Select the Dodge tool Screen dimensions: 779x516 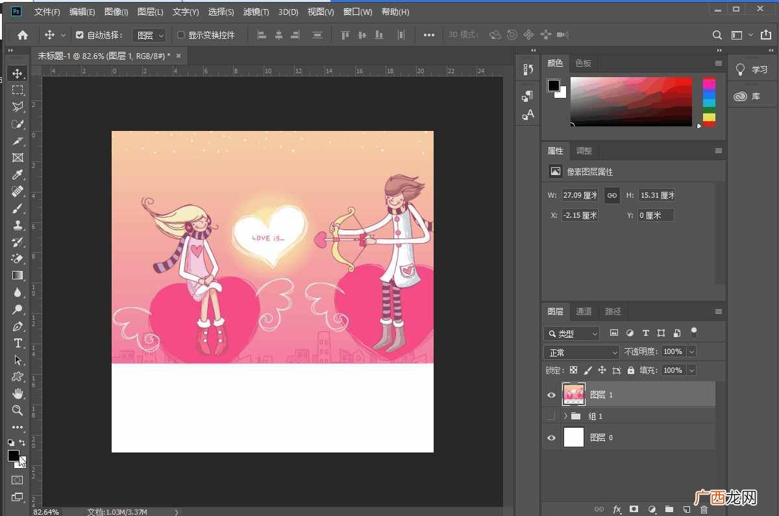pos(18,309)
